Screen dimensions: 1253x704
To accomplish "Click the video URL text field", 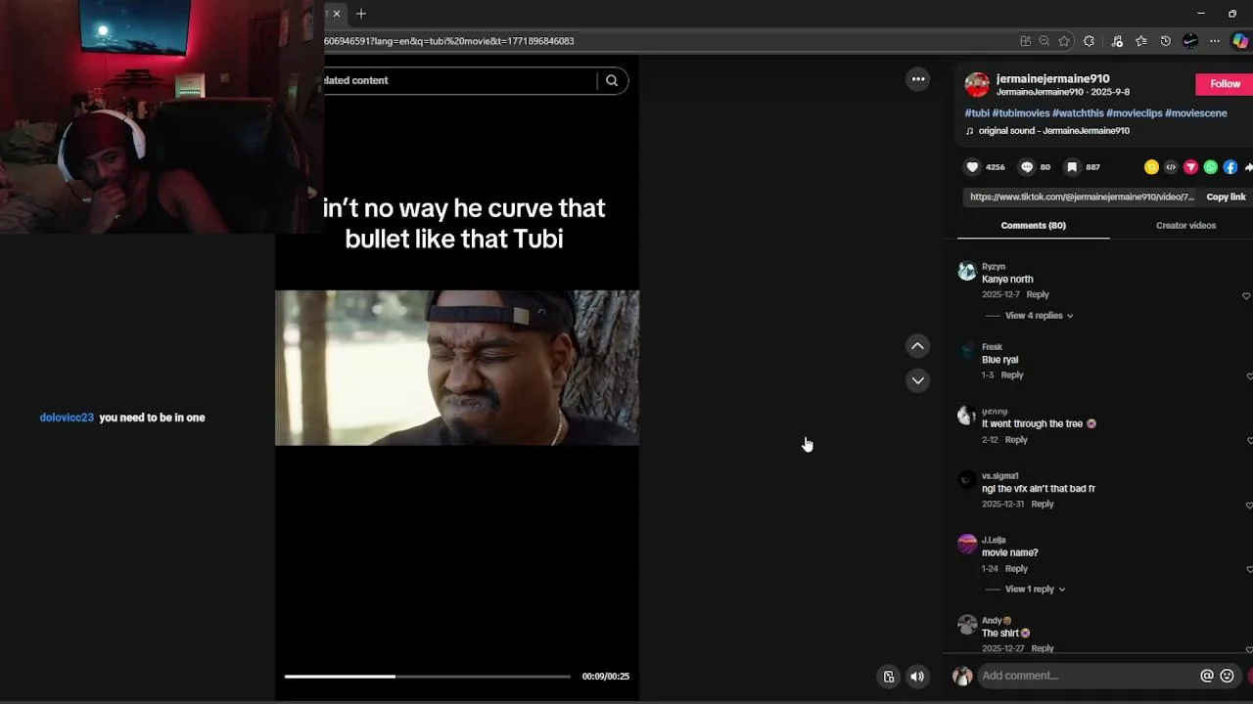I will (x=1082, y=197).
